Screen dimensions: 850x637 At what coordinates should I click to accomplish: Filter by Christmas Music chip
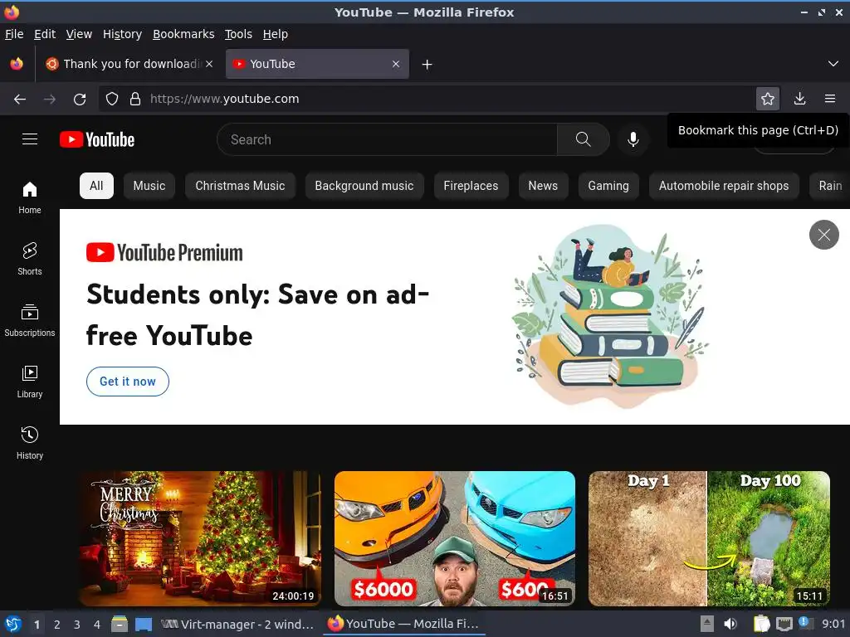pyautogui.click(x=240, y=186)
